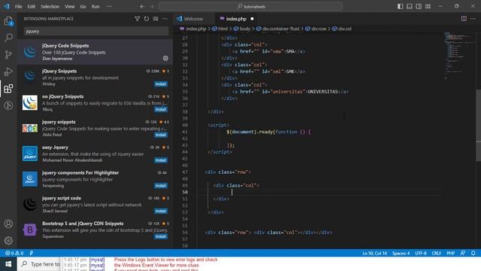
Task: Toggle the secondary side bar layout
Action: [x=419, y=7]
